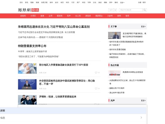Image resolution: width=165 pixels, height=124 pixels.
Task: Click the search magnifier icon
Action: (145, 10)
